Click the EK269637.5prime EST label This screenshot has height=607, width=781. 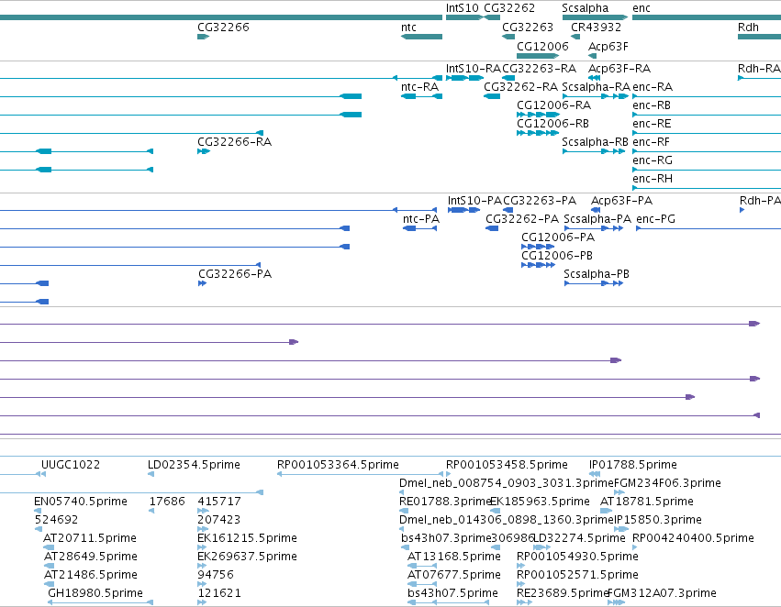pyautogui.click(x=247, y=557)
